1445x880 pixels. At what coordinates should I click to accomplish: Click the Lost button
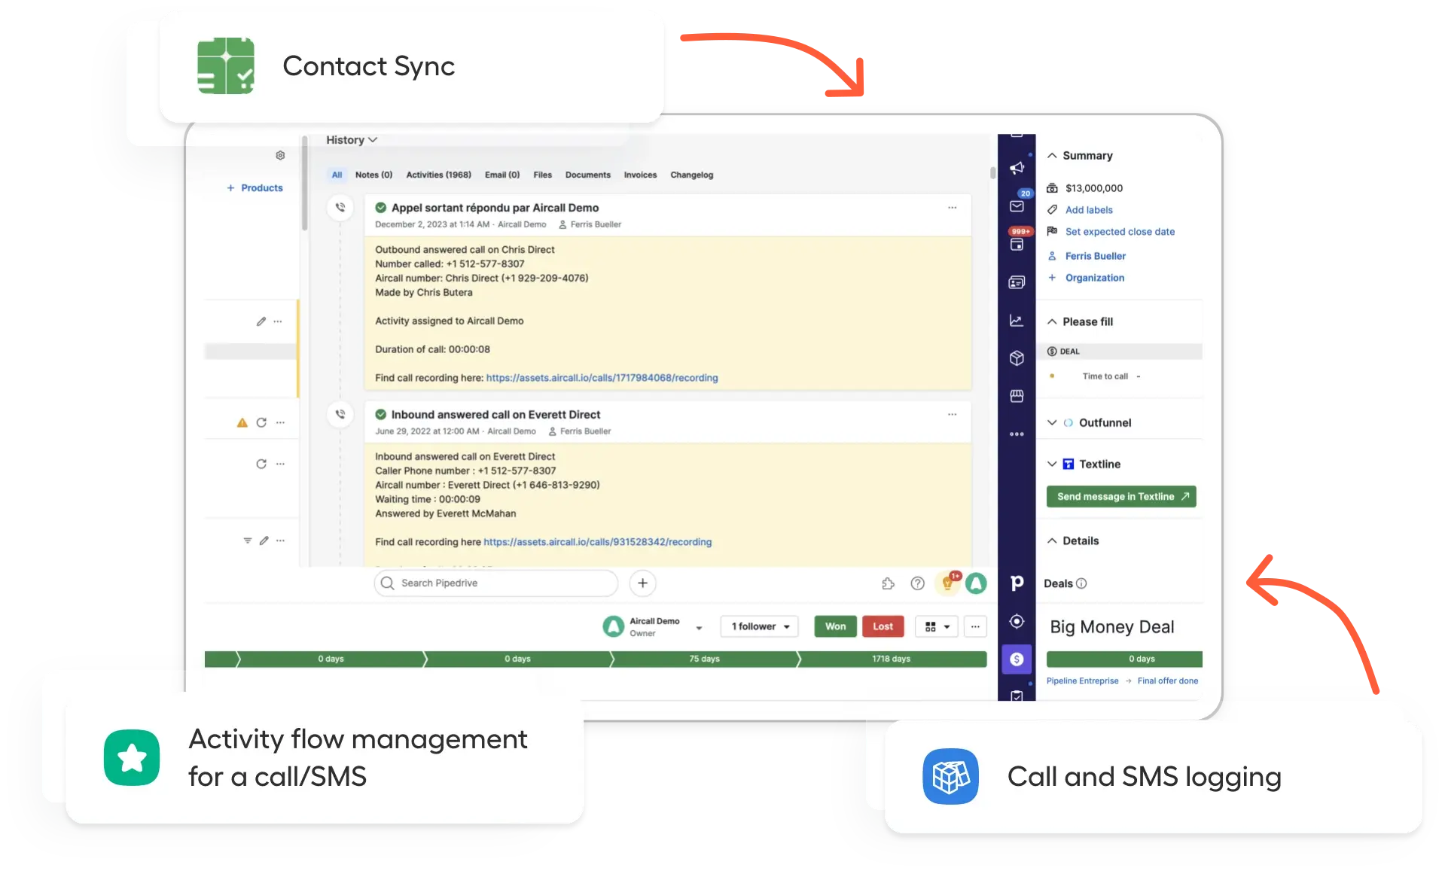coord(883,626)
